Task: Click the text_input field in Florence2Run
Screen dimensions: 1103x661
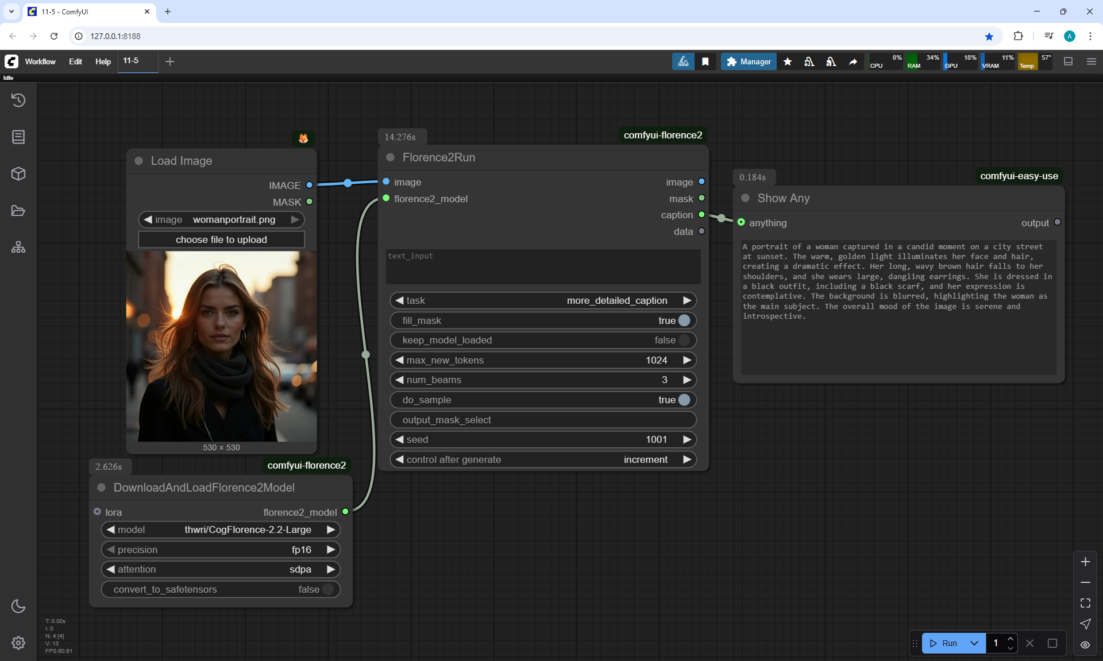Action: 542,266
